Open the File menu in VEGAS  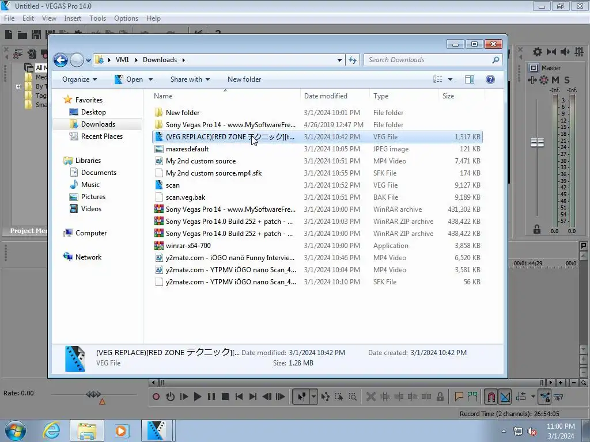(x=9, y=18)
